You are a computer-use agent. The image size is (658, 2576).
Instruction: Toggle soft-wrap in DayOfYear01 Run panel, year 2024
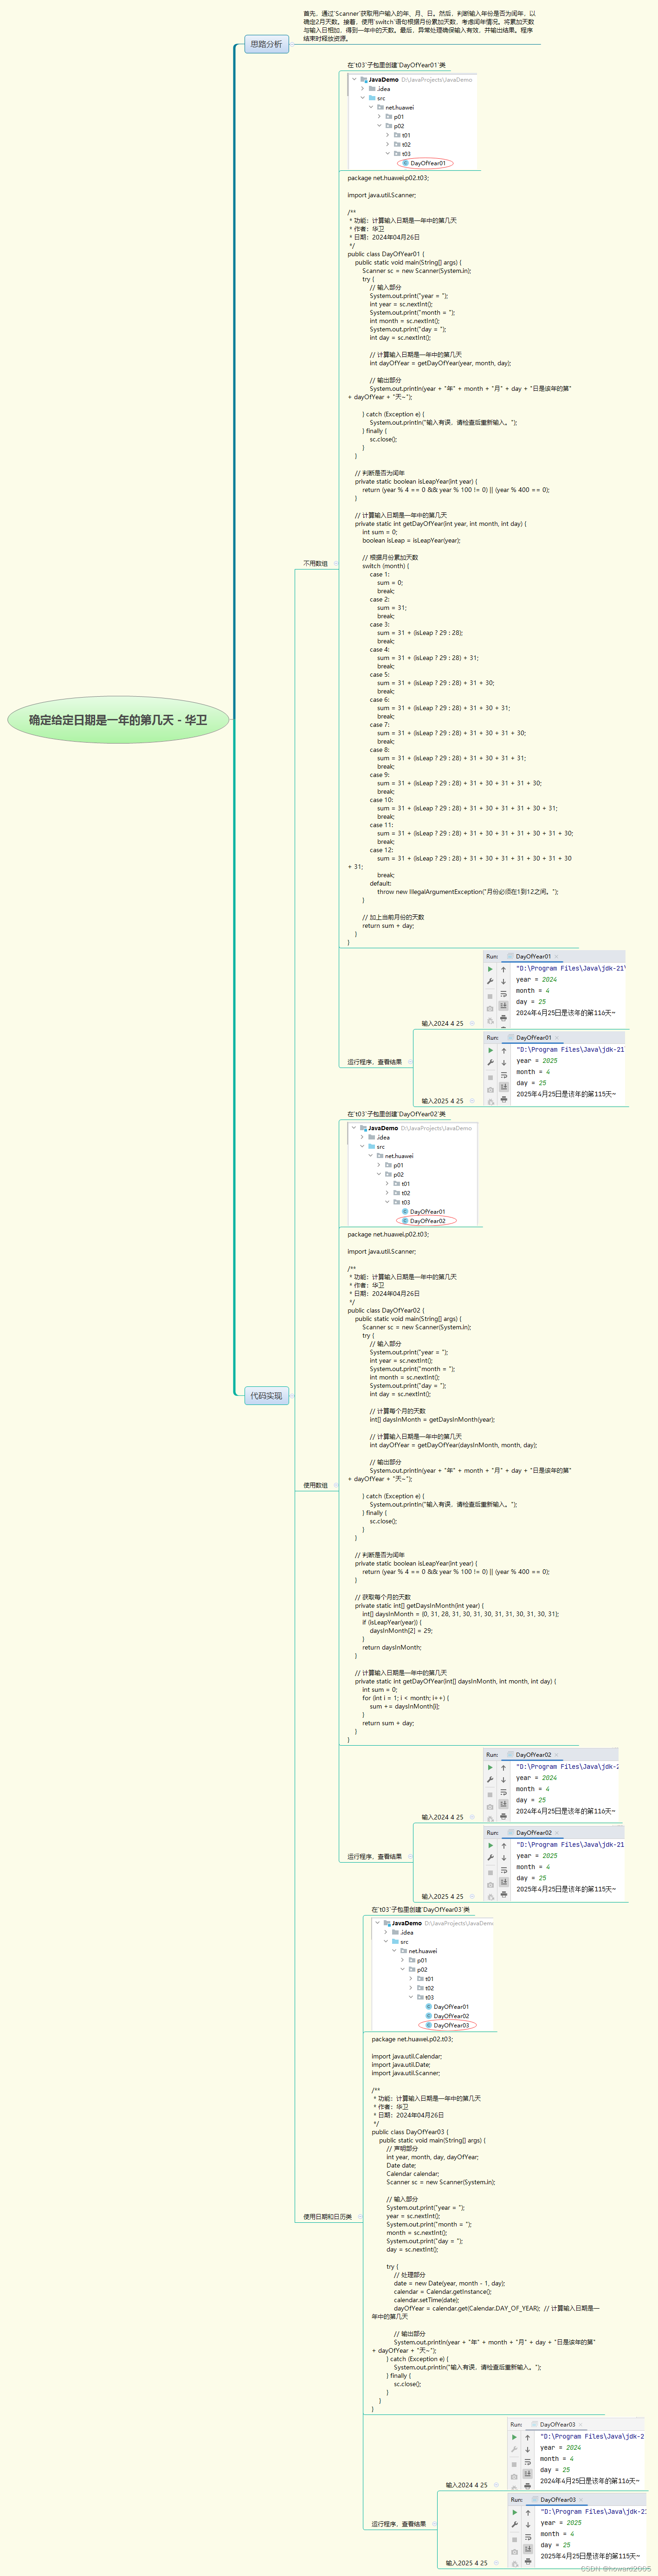pos(503,994)
